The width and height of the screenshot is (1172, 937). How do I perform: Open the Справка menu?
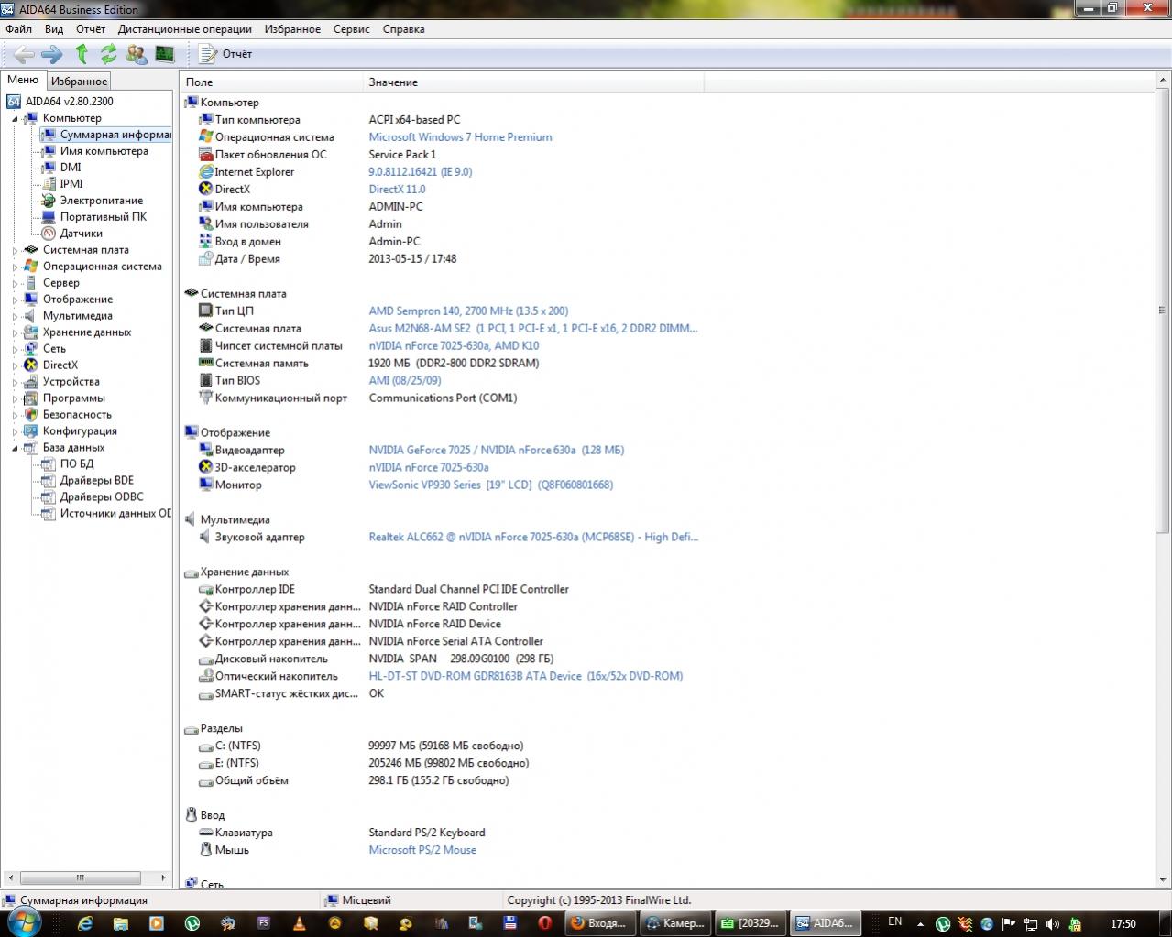(x=404, y=29)
